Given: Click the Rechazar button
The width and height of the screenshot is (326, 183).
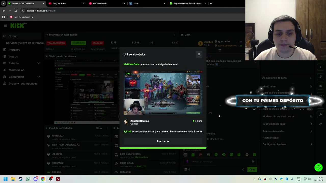Looking at the screenshot, I should (x=163, y=141).
